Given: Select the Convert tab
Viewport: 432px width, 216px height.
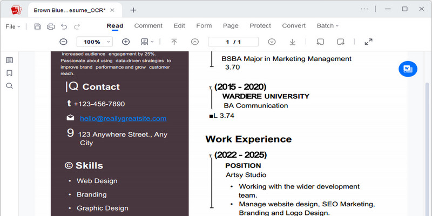Looking at the screenshot, I should pyautogui.click(x=294, y=26).
